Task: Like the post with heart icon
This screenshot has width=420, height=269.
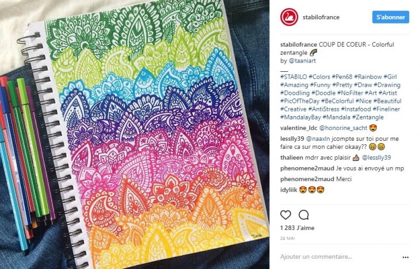Action: click(x=285, y=214)
